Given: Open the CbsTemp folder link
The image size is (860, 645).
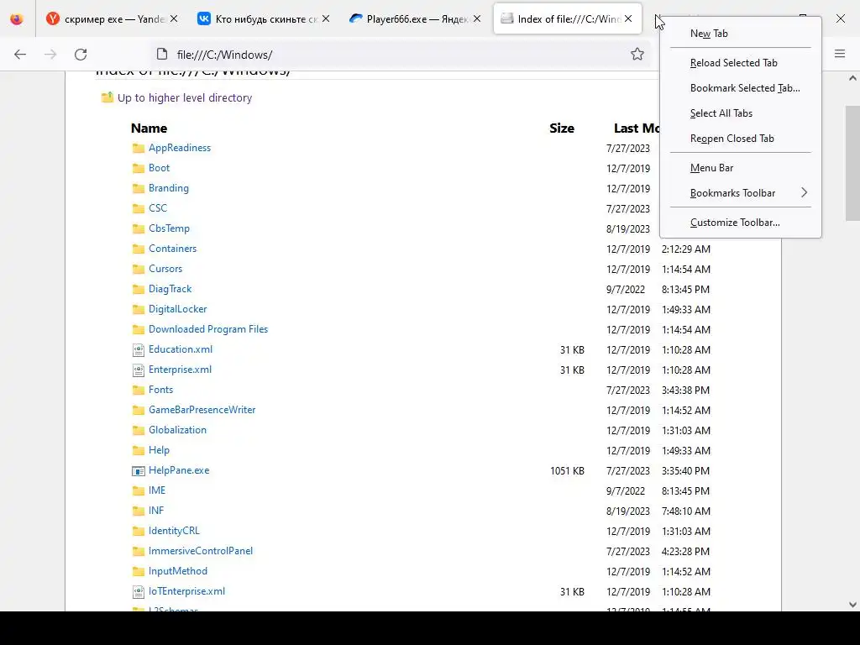Looking at the screenshot, I should (x=169, y=228).
